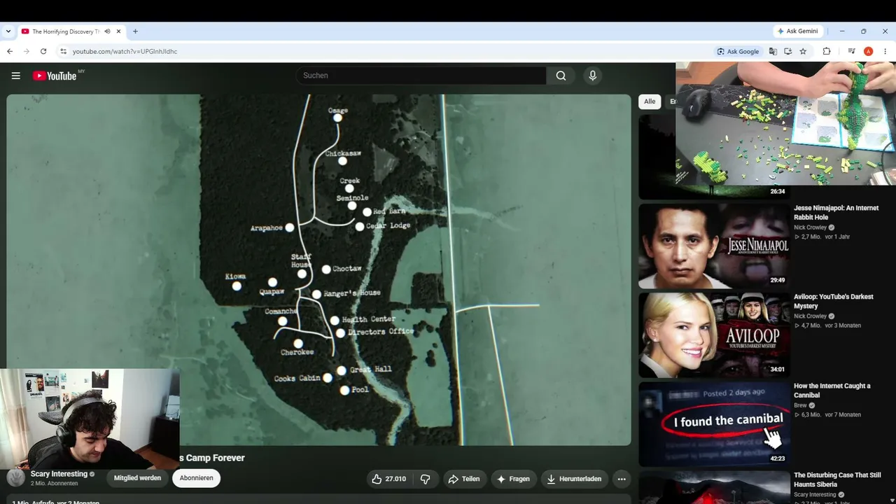
Task: Open Jesse Nimajapol: An Internet Rabbit Hole
Action: [x=837, y=212]
